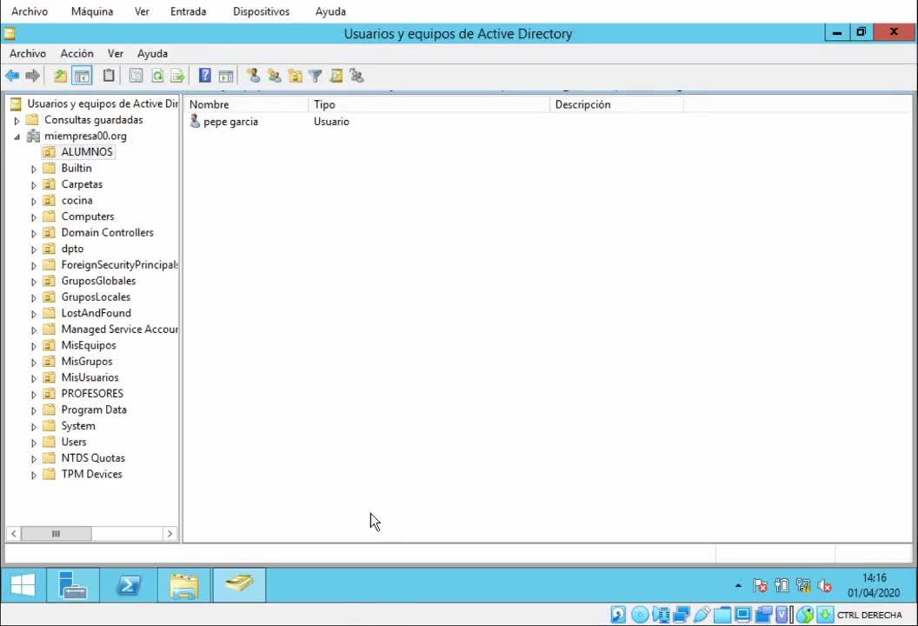Viewport: 918px width, 626px height.
Task: Open the VirtualBox Máquina menu
Action: pos(92,11)
